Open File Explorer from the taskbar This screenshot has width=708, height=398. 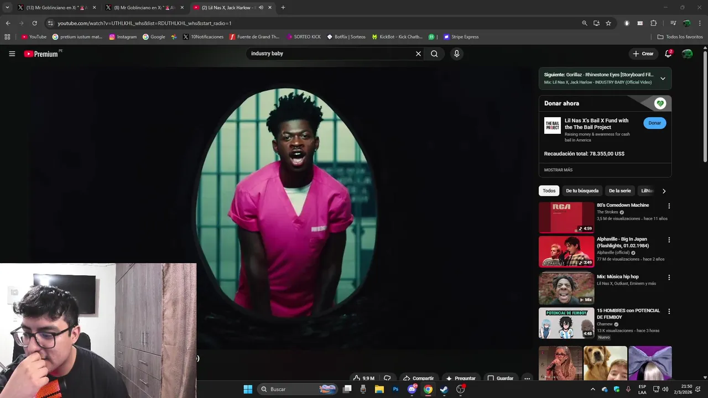pos(379,389)
